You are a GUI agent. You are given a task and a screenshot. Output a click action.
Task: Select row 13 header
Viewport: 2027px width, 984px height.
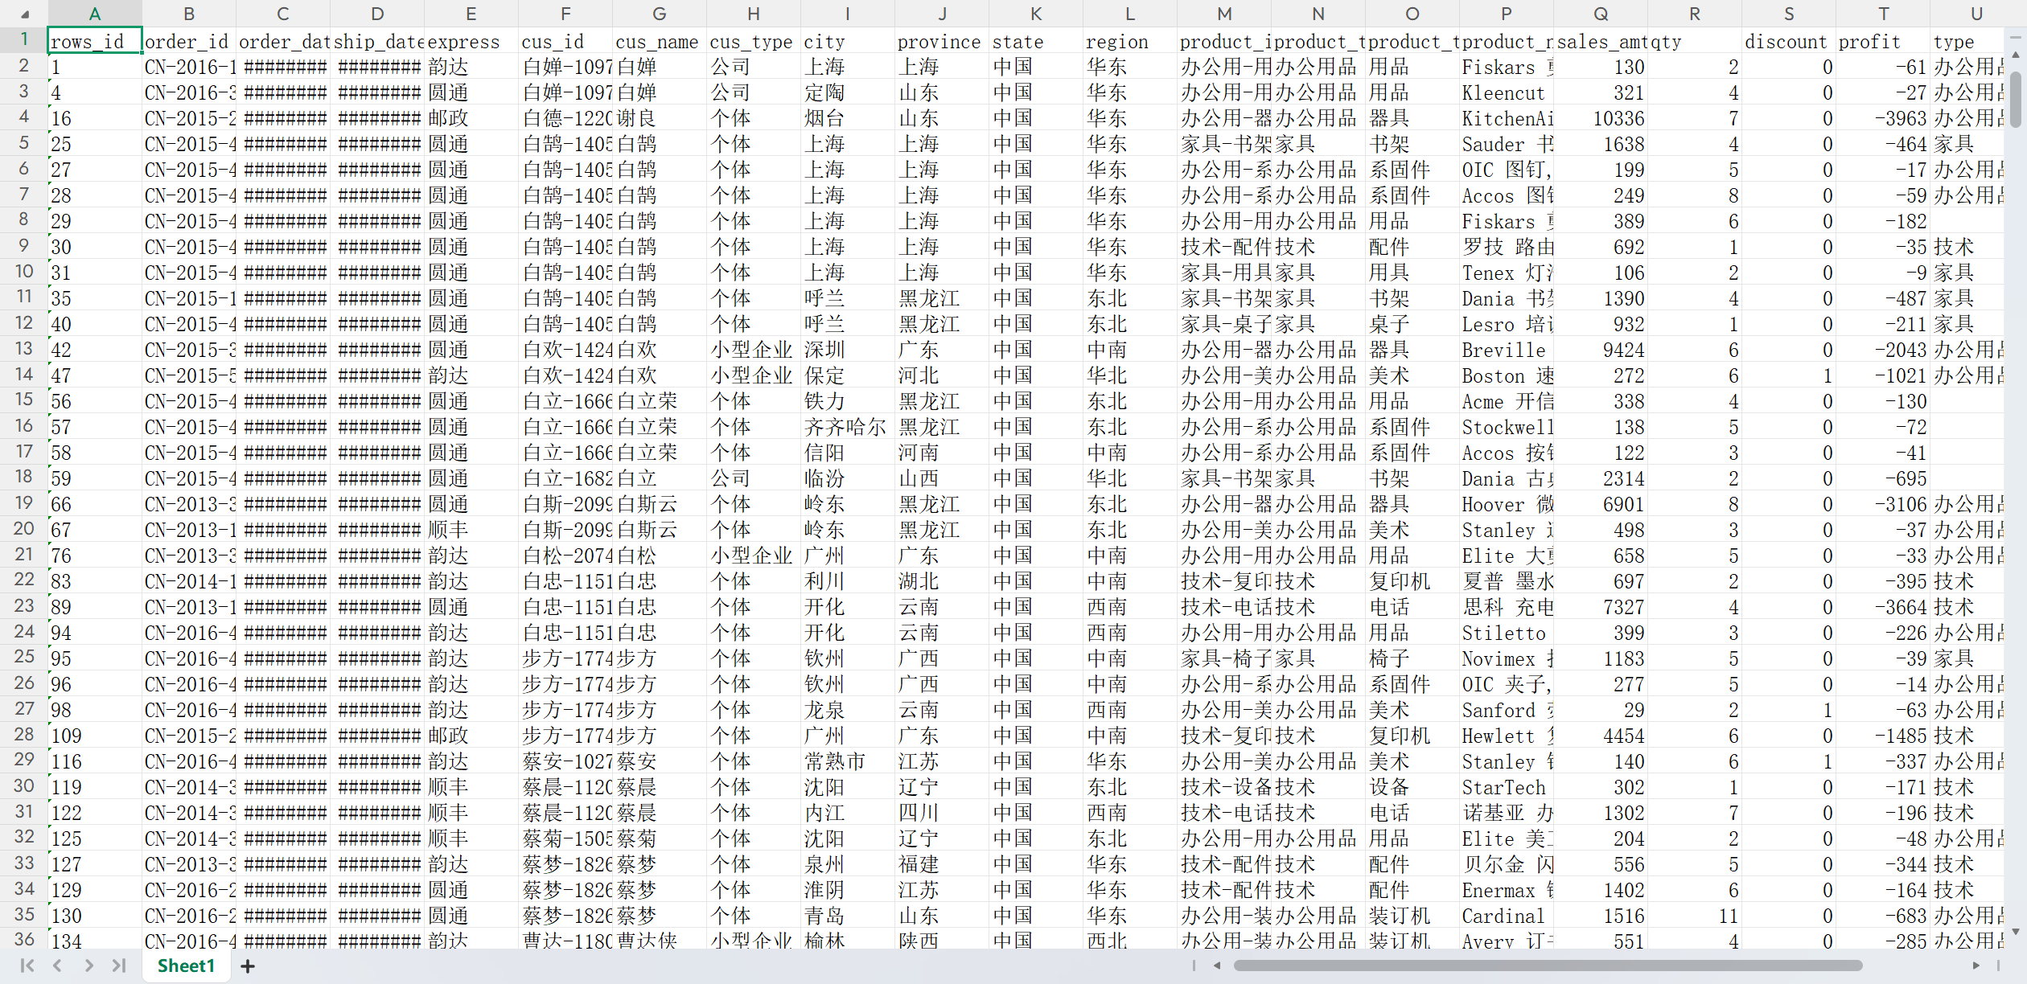click(x=24, y=349)
